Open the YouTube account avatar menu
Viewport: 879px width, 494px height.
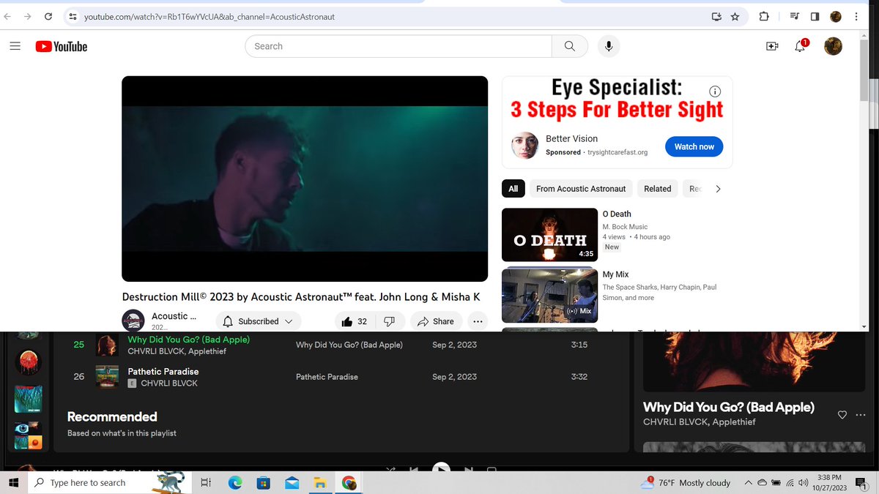pyautogui.click(x=833, y=46)
